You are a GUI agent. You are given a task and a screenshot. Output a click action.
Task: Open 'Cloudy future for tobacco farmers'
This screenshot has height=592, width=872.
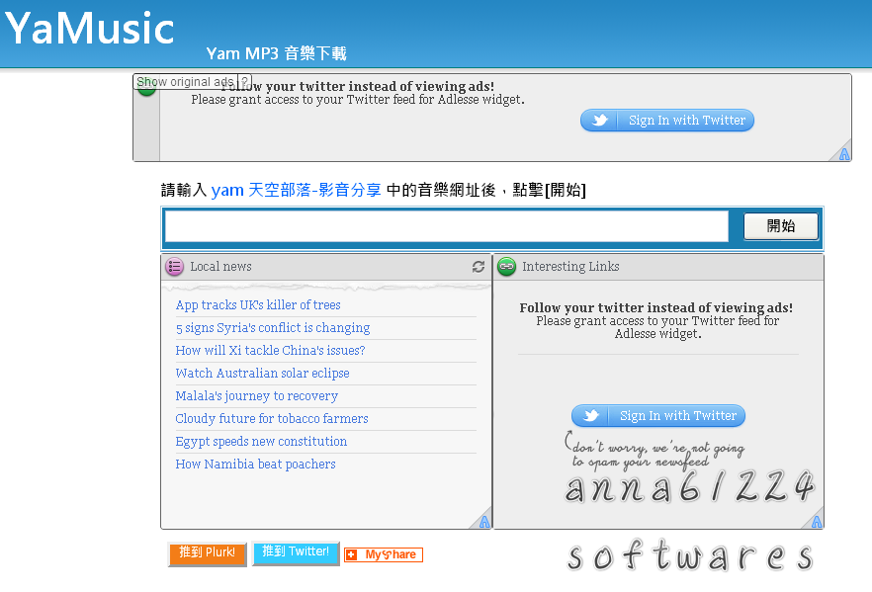tap(272, 419)
